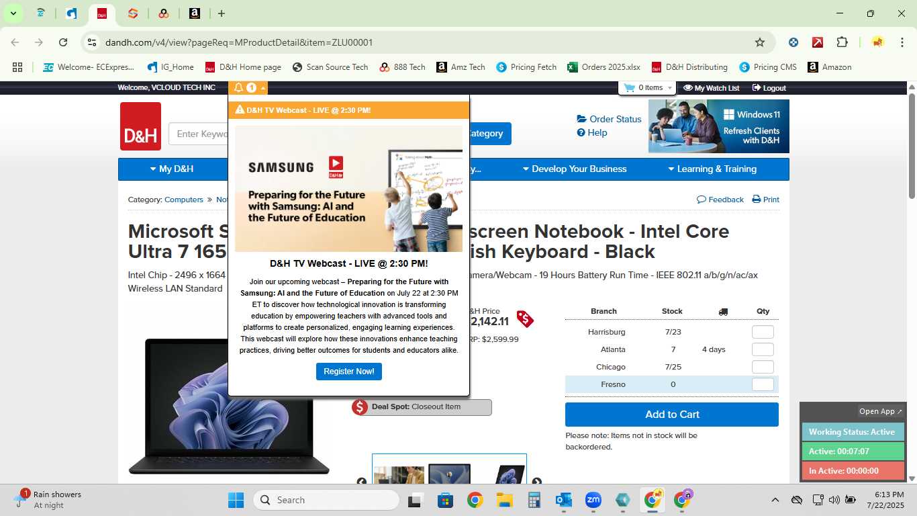Click the Samsung webcast banner image
This screenshot has height=516, width=917.
(x=348, y=189)
